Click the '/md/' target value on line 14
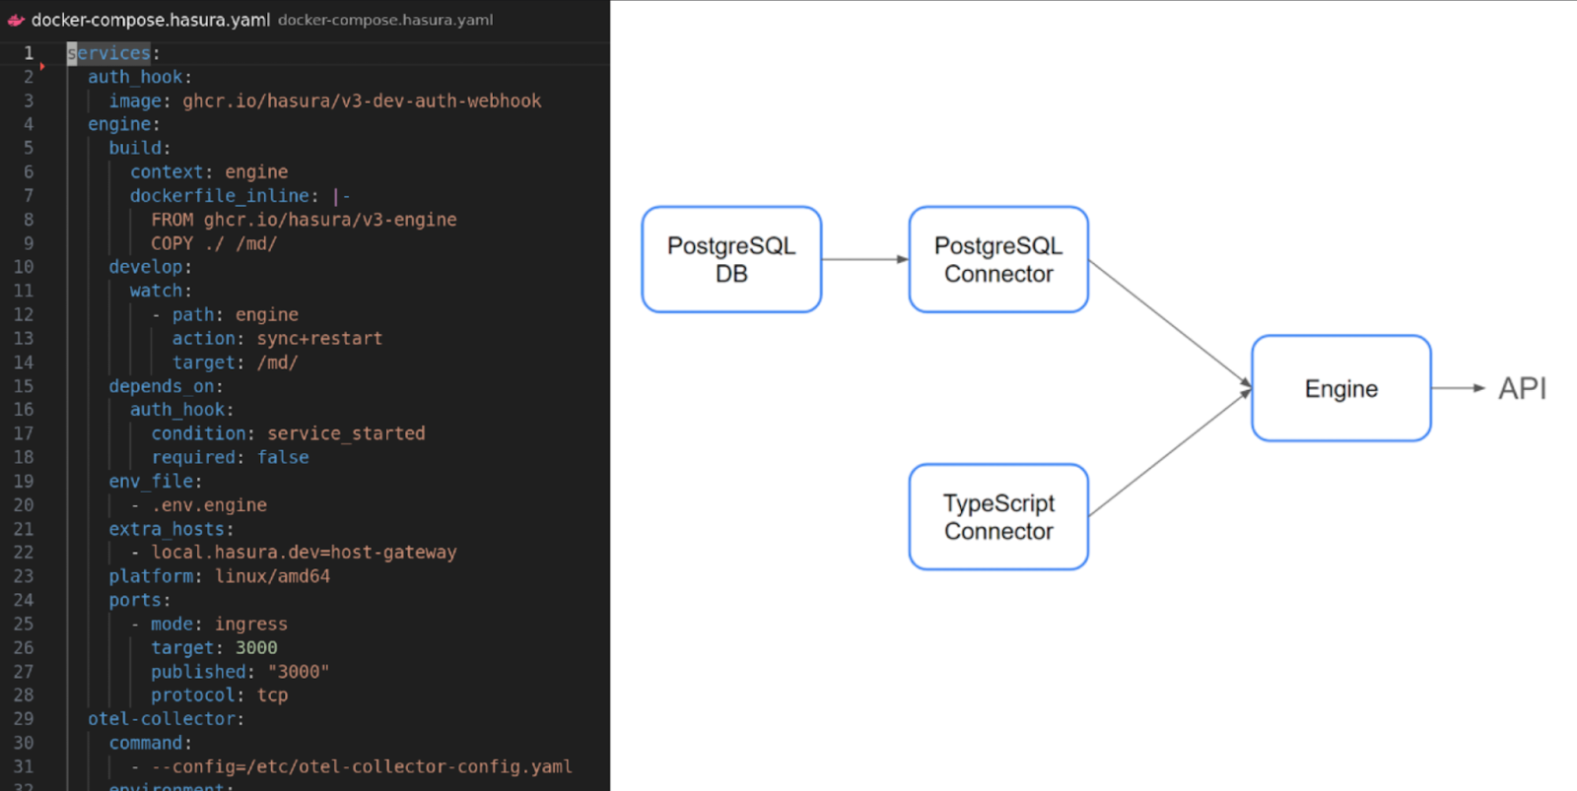The height and width of the screenshot is (791, 1577). [x=277, y=363]
